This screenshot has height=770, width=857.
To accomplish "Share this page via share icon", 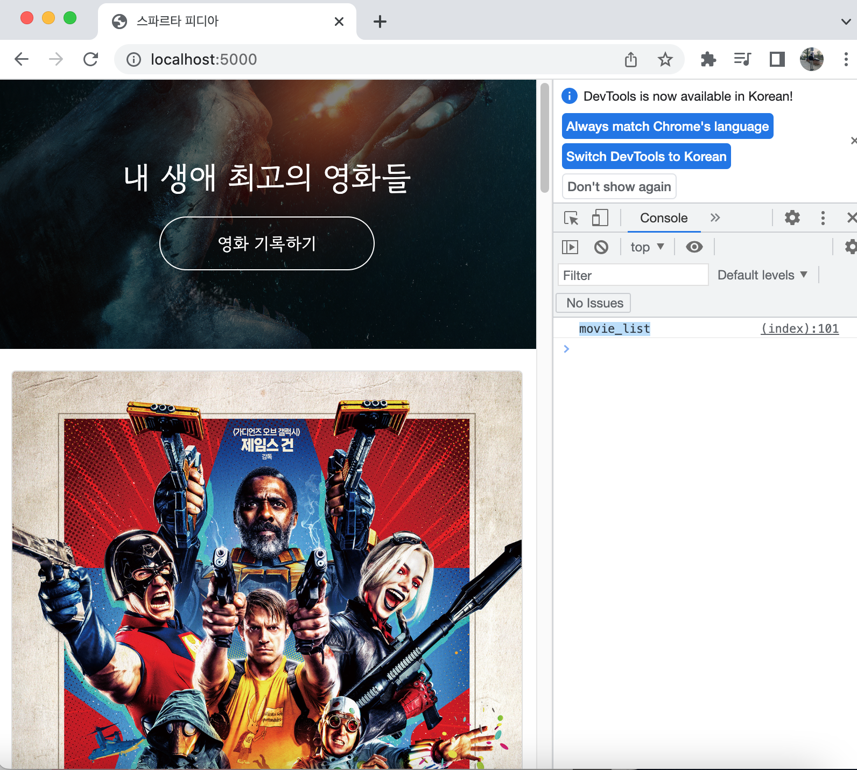I will [631, 59].
